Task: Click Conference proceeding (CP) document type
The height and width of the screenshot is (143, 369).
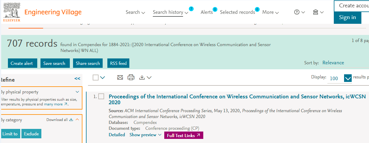Action: pos(172,128)
